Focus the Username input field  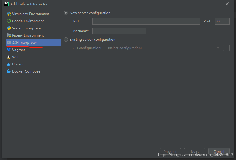pos(119,31)
